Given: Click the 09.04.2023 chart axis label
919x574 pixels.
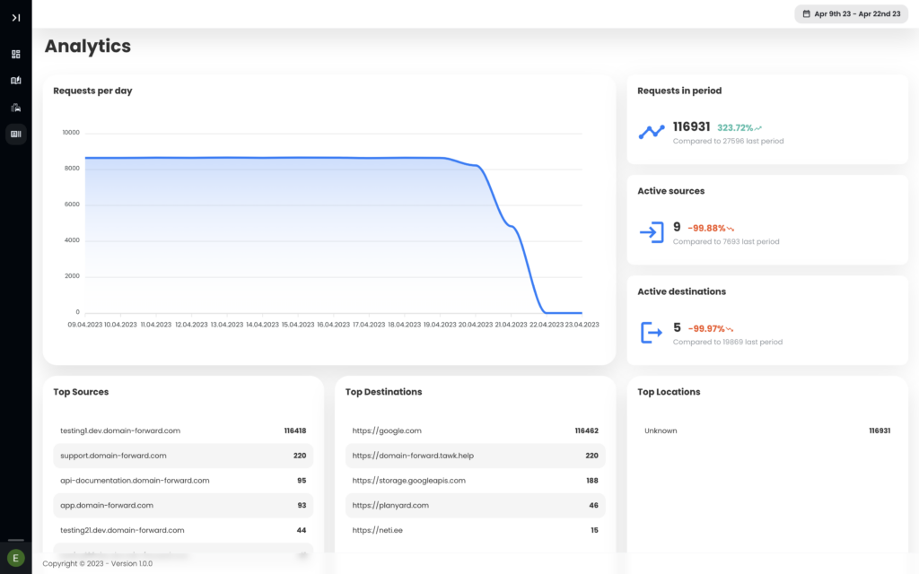Looking at the screenshot, I should point(85,325).
